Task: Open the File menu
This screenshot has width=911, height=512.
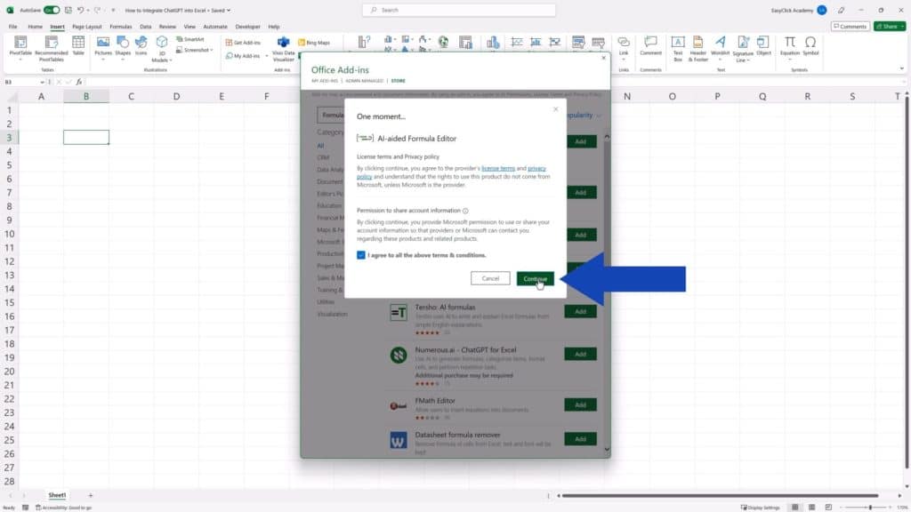Action: click(x=12, y=27)
